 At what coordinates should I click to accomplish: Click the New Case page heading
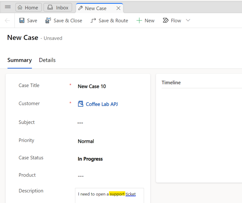click(x=23, y=38)
